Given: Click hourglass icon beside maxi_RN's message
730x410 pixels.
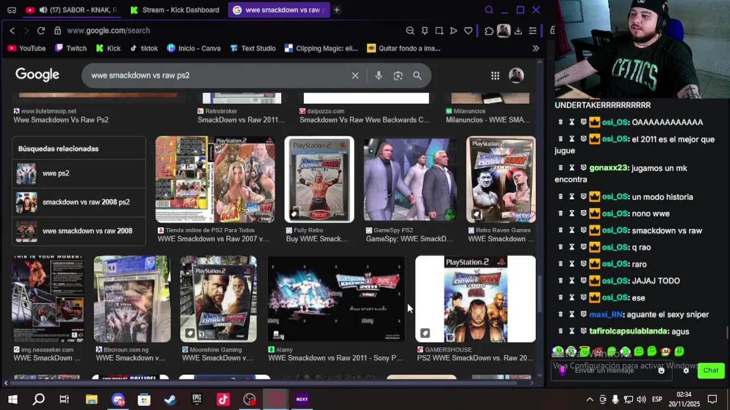Looking at the screenshot, I should (x=572, y=314).
